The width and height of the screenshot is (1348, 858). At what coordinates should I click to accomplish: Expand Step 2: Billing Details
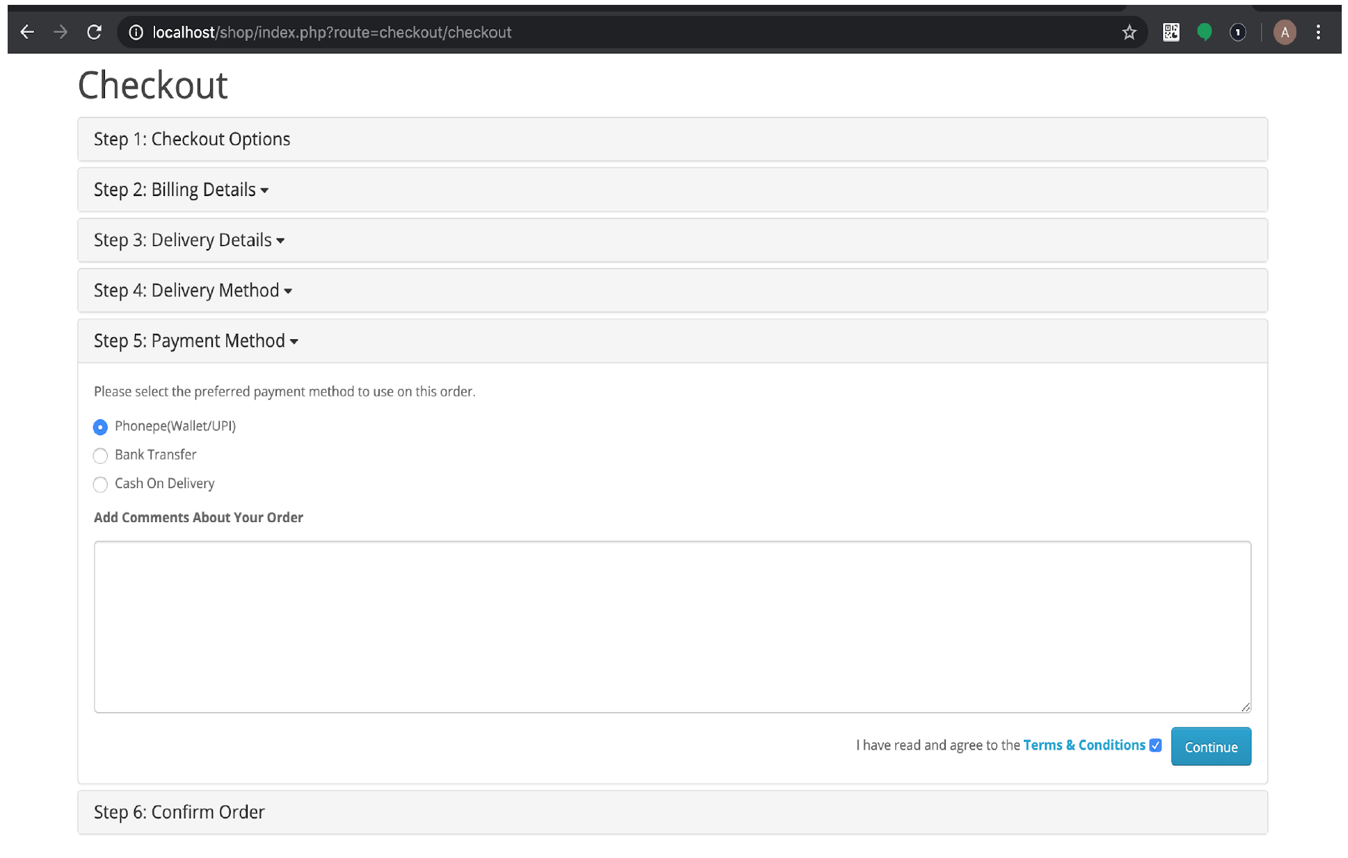point(181,190)
